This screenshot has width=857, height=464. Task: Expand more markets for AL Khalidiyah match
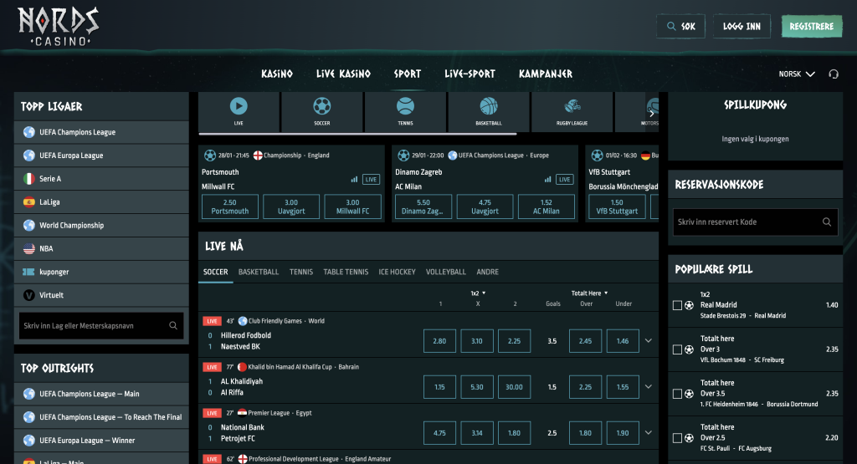(649, 386)
